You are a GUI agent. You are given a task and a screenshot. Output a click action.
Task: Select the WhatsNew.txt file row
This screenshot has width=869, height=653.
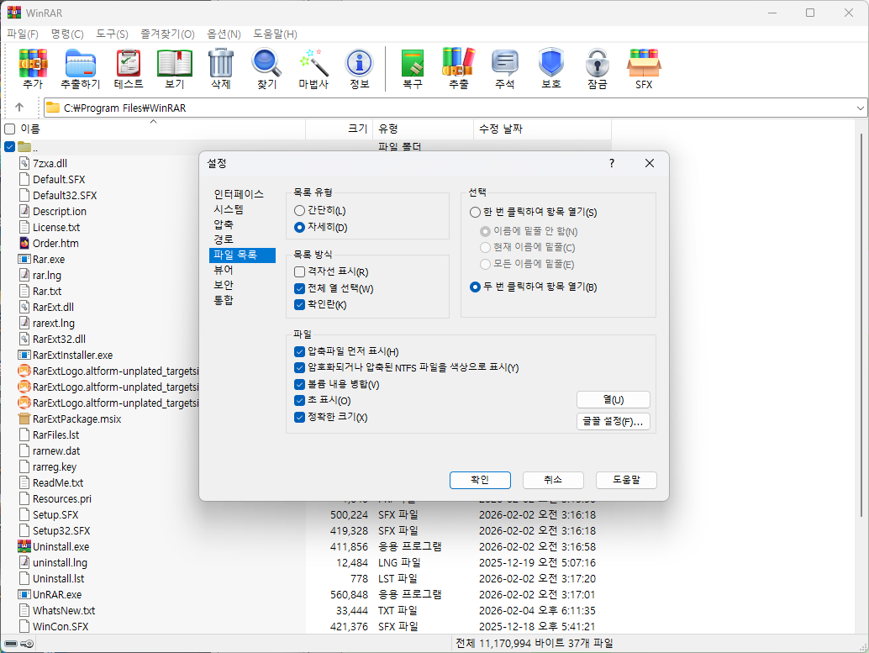coord(306,610)
